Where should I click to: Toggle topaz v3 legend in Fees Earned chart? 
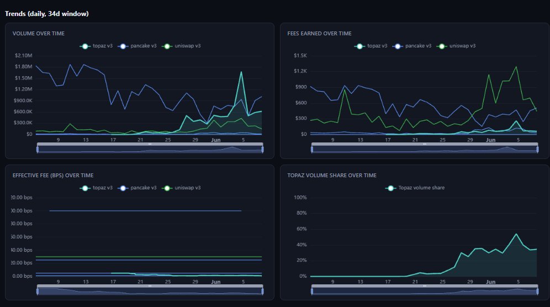371,46
